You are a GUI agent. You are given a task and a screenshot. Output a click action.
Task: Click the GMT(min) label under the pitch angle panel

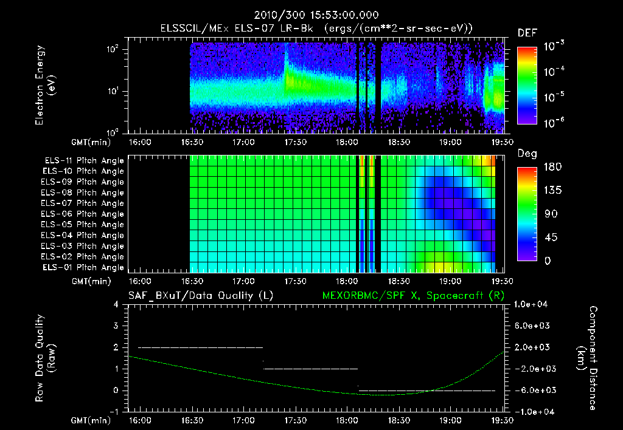click(x=91, y=281)
